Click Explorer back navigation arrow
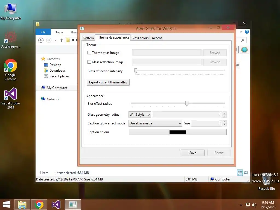Image resolution: width=280 pixels, height=210 pixels. point(41,40)
